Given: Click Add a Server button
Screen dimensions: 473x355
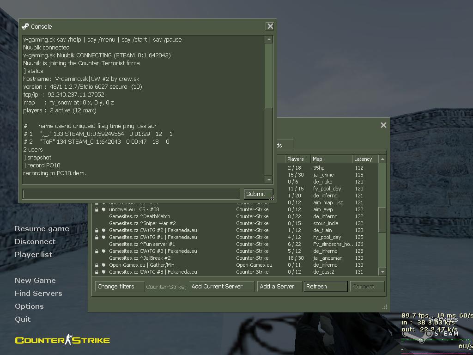Looking at the screenshot, I should (279, 287).
